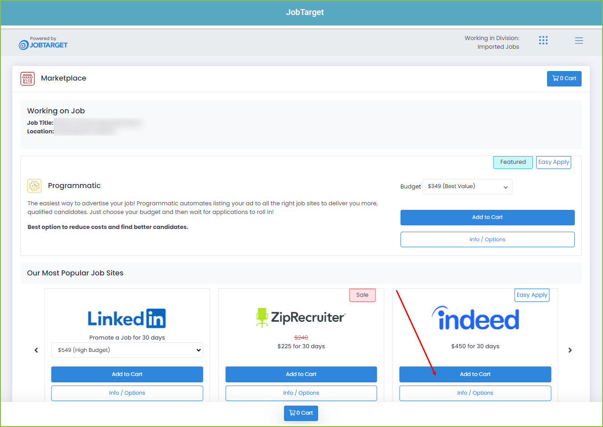Click the JobTarget header title

(305, 12)
